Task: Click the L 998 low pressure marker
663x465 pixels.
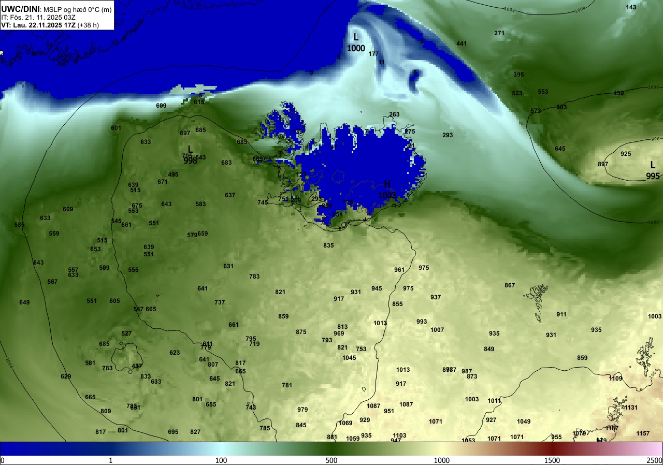Action: click(x=190, y=154)
